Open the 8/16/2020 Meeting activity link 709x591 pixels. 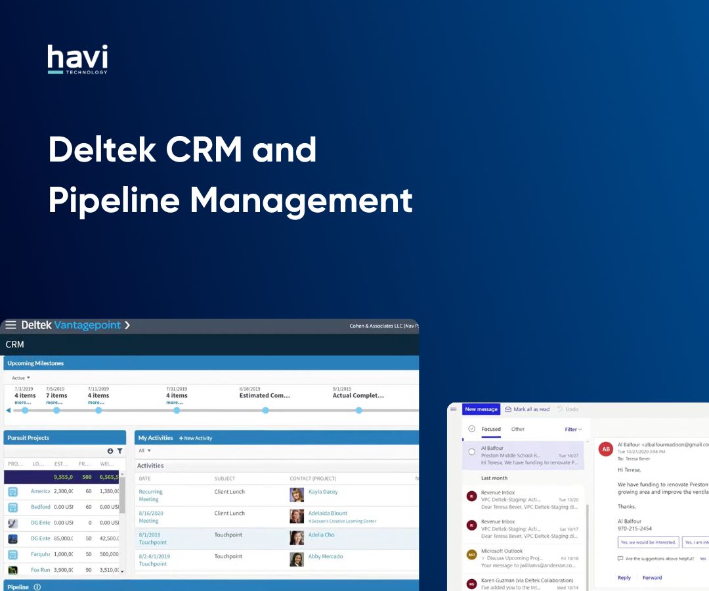pos(151,517)
